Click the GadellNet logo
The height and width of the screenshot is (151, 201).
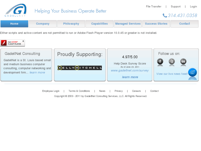[x=16, y=10]
